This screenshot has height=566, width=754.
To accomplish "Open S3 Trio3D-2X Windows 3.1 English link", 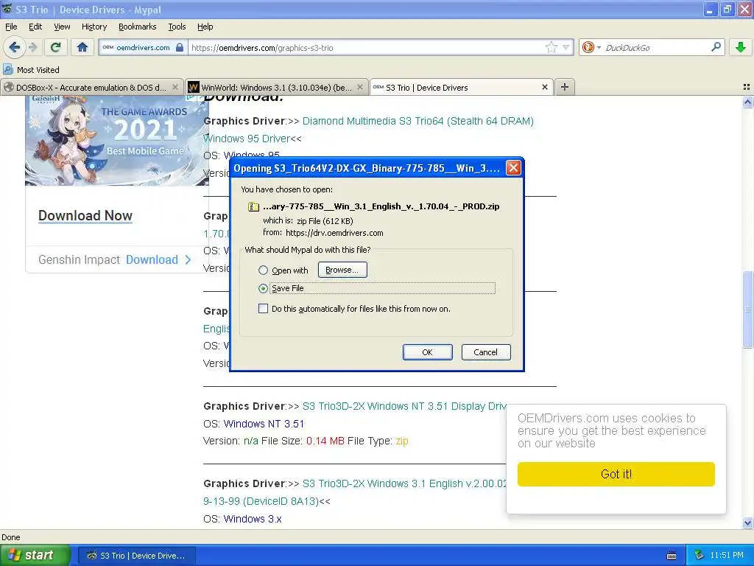I will point(356,492).
